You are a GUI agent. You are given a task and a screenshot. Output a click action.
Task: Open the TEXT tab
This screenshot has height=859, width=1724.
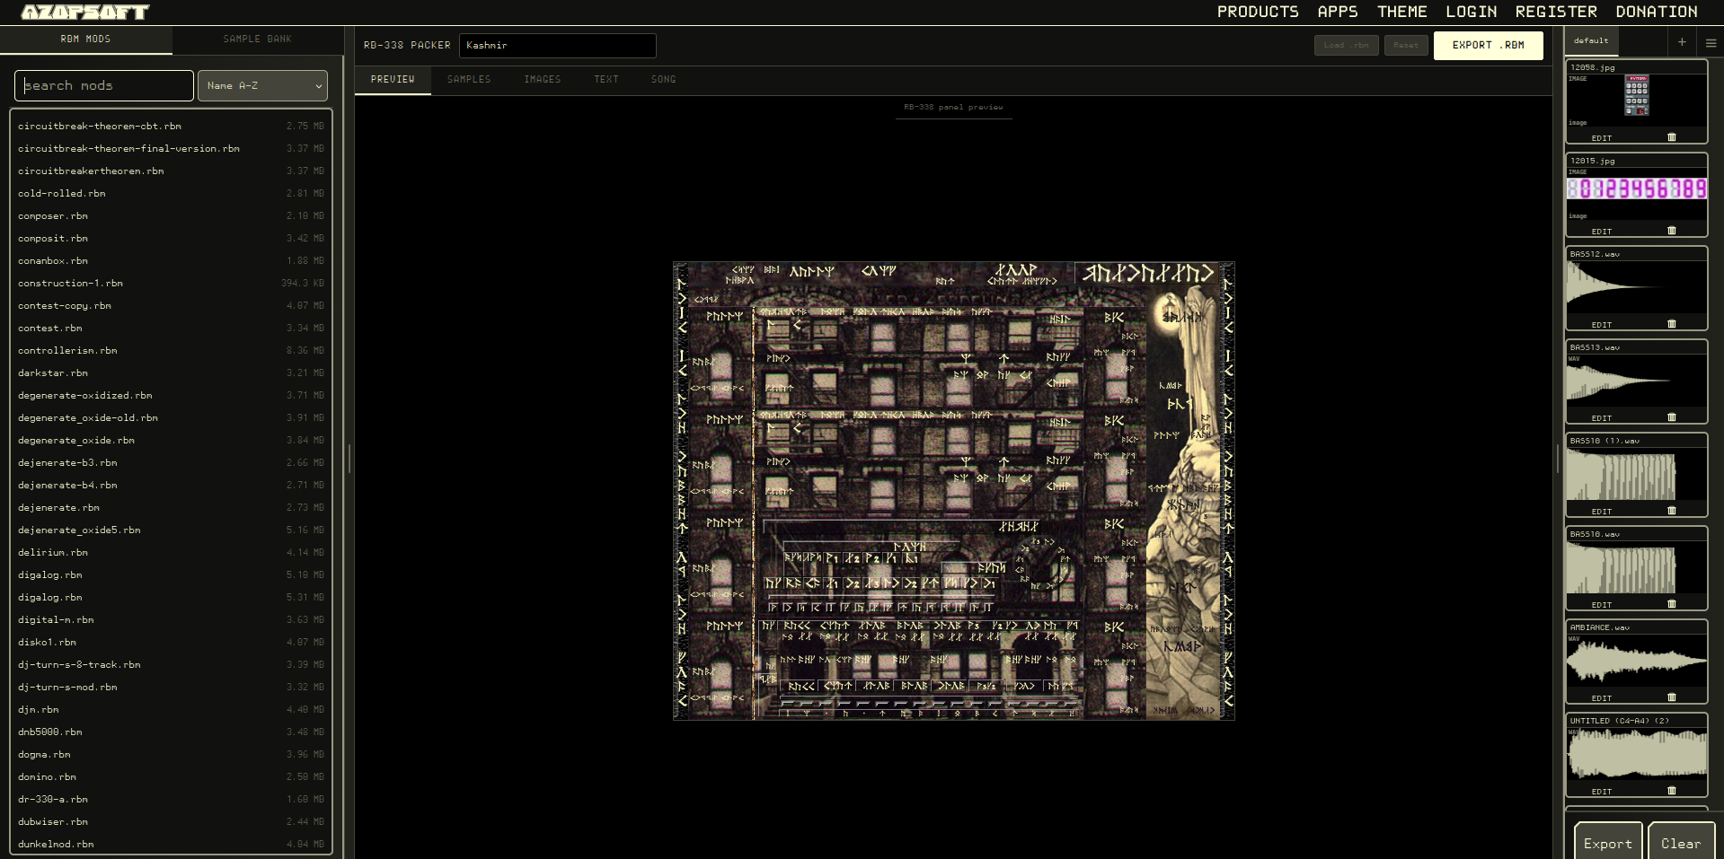point(606,80)
